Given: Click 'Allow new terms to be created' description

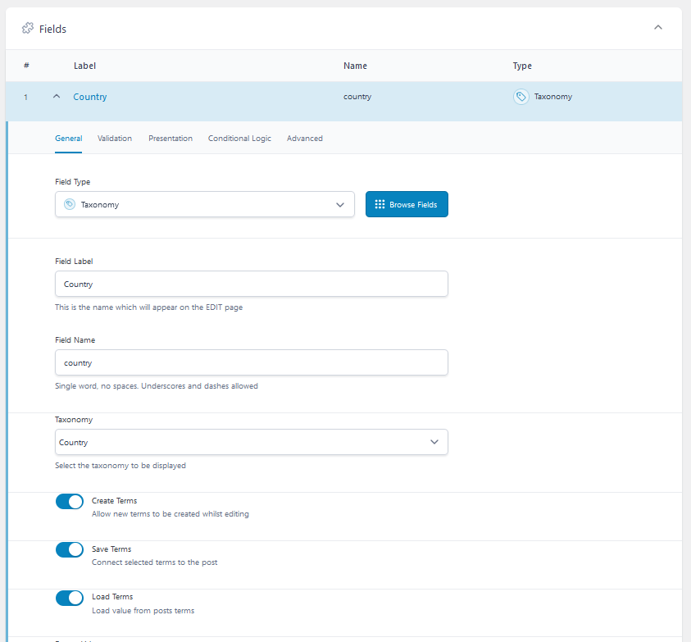Looking at the screenshot, I should tap(170, 514).
